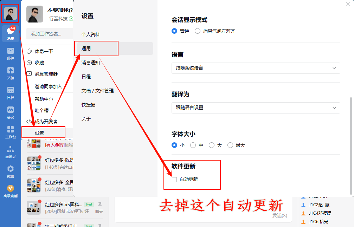Expand the 语言 dropdown
This screenshot has width=354, height=227.
click(x=256, y=68)
